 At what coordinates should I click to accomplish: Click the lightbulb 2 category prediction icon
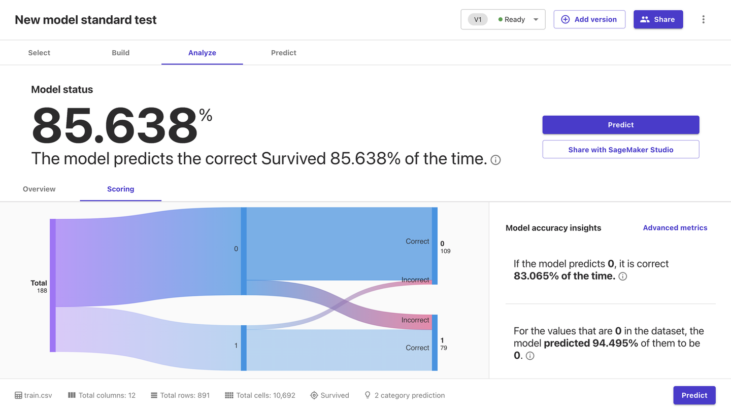click(368, 395)
